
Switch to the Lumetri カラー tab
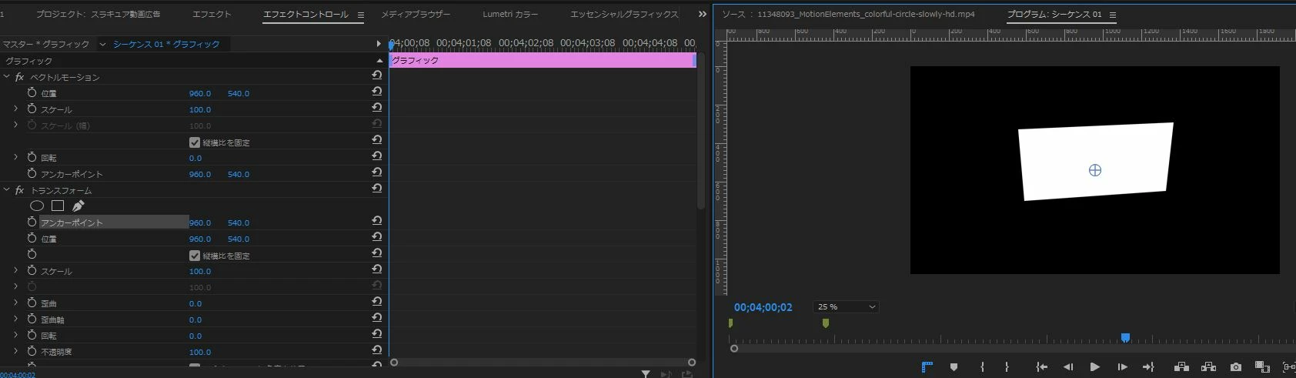(510, 14)
